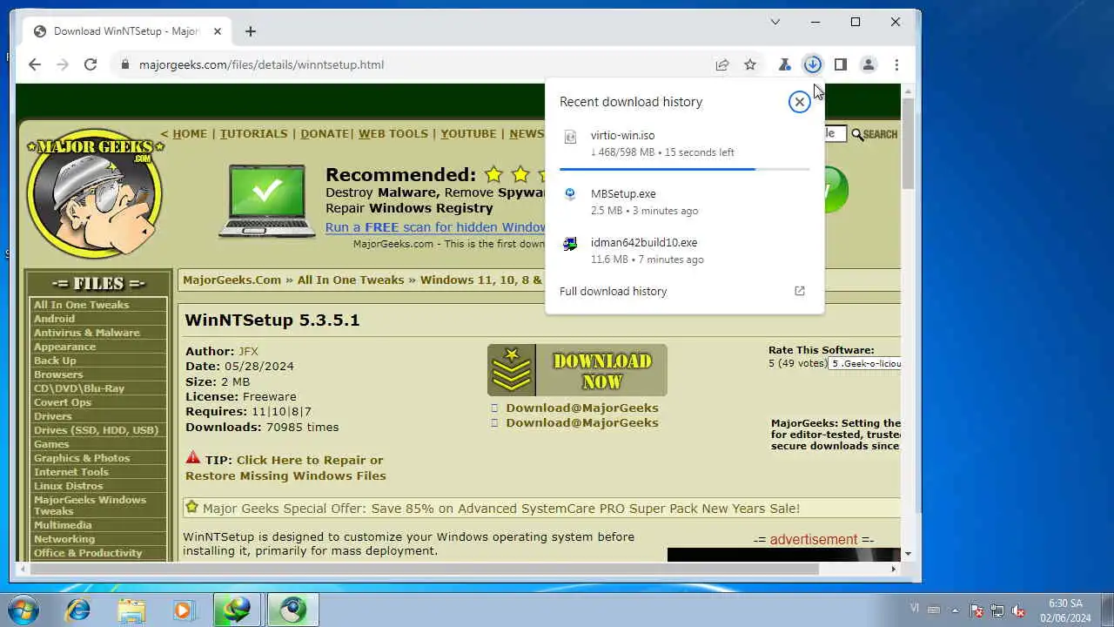
Task: Open virtio-win.iso download entry
Action: click(684, 144)
